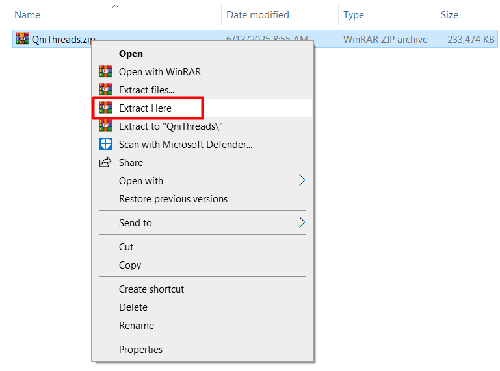This screenshot has height=371, width=500.
Task: Sort files by Size column header
Action: click(x=449, y=14)
